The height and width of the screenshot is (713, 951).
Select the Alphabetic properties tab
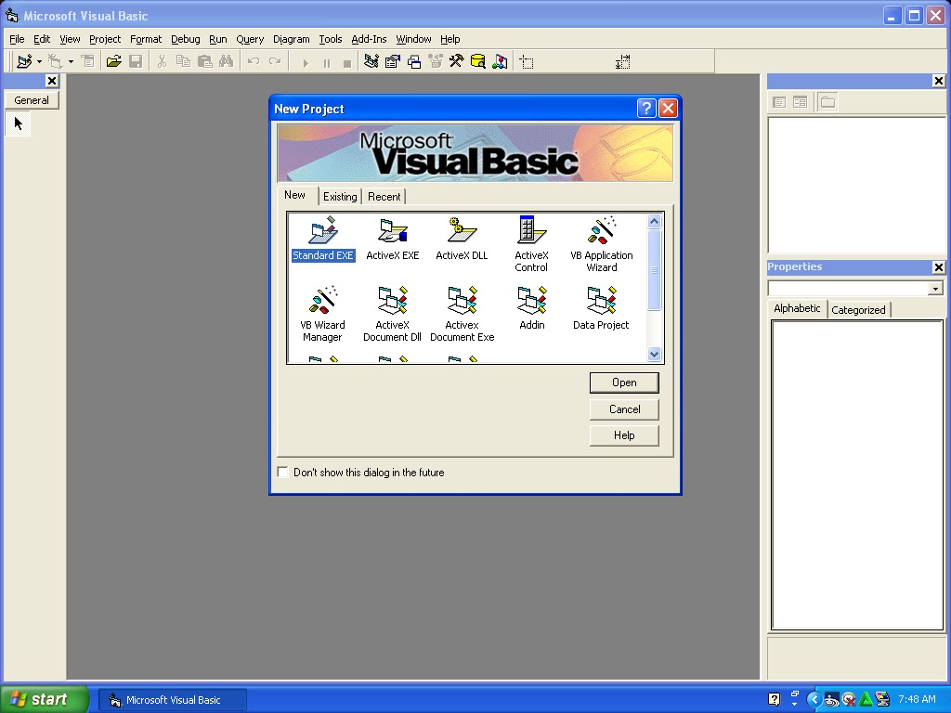797,308
